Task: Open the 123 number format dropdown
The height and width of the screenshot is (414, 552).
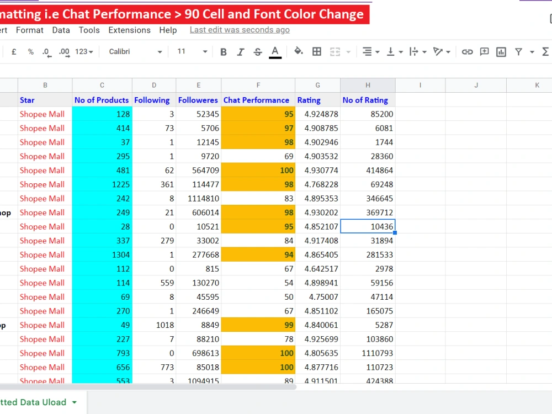Action: click(82, 51)
